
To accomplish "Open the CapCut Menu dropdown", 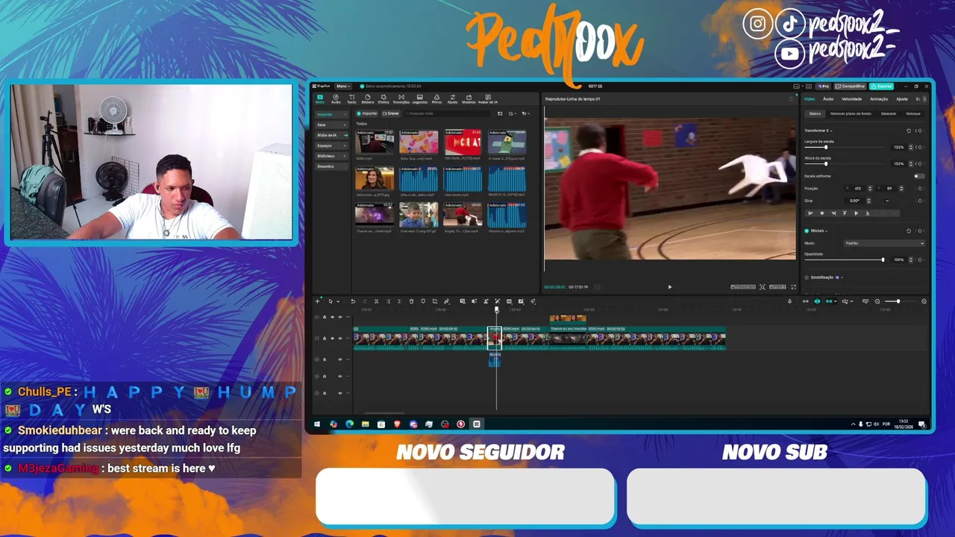I will pos(343,86).
